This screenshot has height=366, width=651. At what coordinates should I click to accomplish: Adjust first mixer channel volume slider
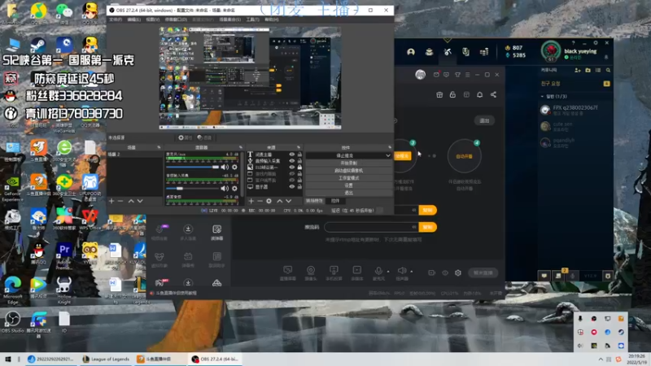pos(193,168)
